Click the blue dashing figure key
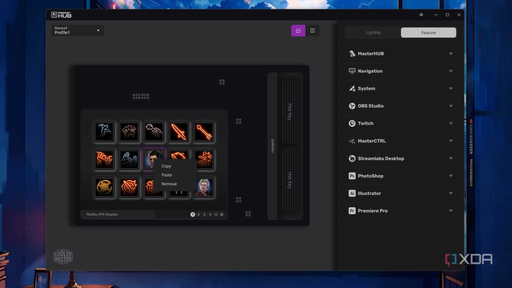This screenshot has width=512, height=288. 104,132
